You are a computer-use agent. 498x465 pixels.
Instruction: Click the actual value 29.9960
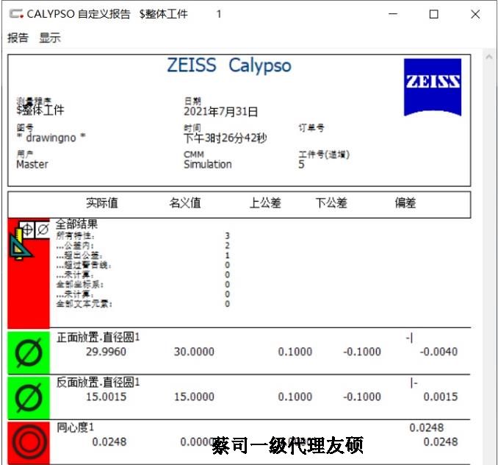pos(106,352)
